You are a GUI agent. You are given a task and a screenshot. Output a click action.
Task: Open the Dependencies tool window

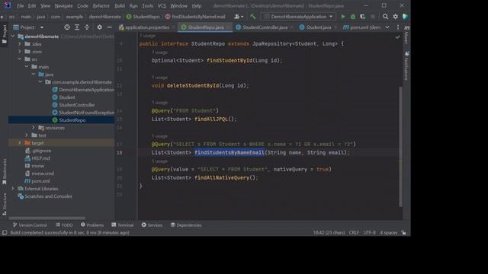coord(186,225)
